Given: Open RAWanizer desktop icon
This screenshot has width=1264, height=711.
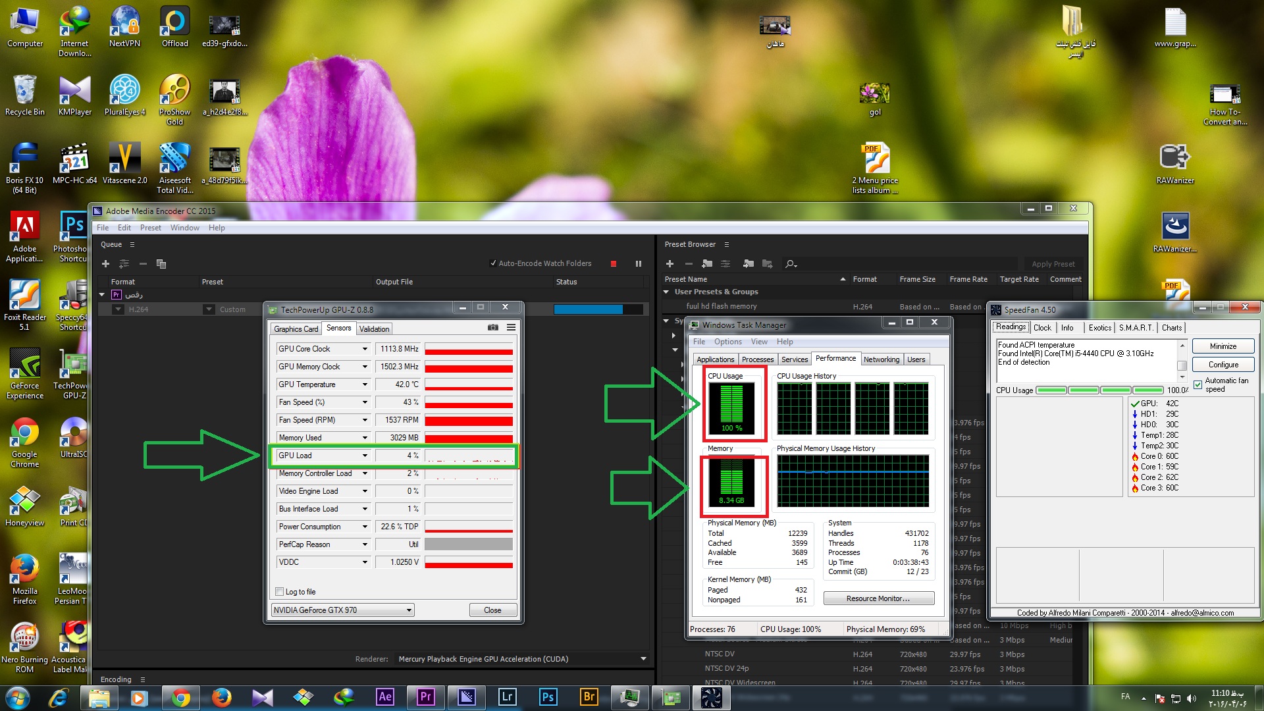Looking at the screenshot, I should [x=1175, y=165].
